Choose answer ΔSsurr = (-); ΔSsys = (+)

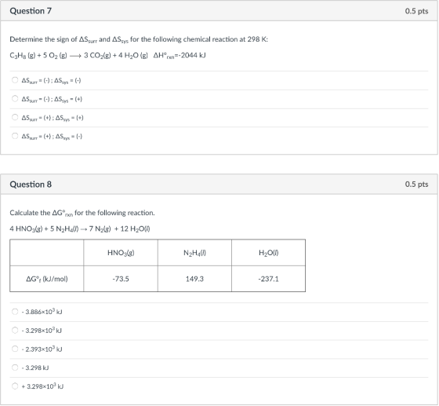[x=15, y=99]
